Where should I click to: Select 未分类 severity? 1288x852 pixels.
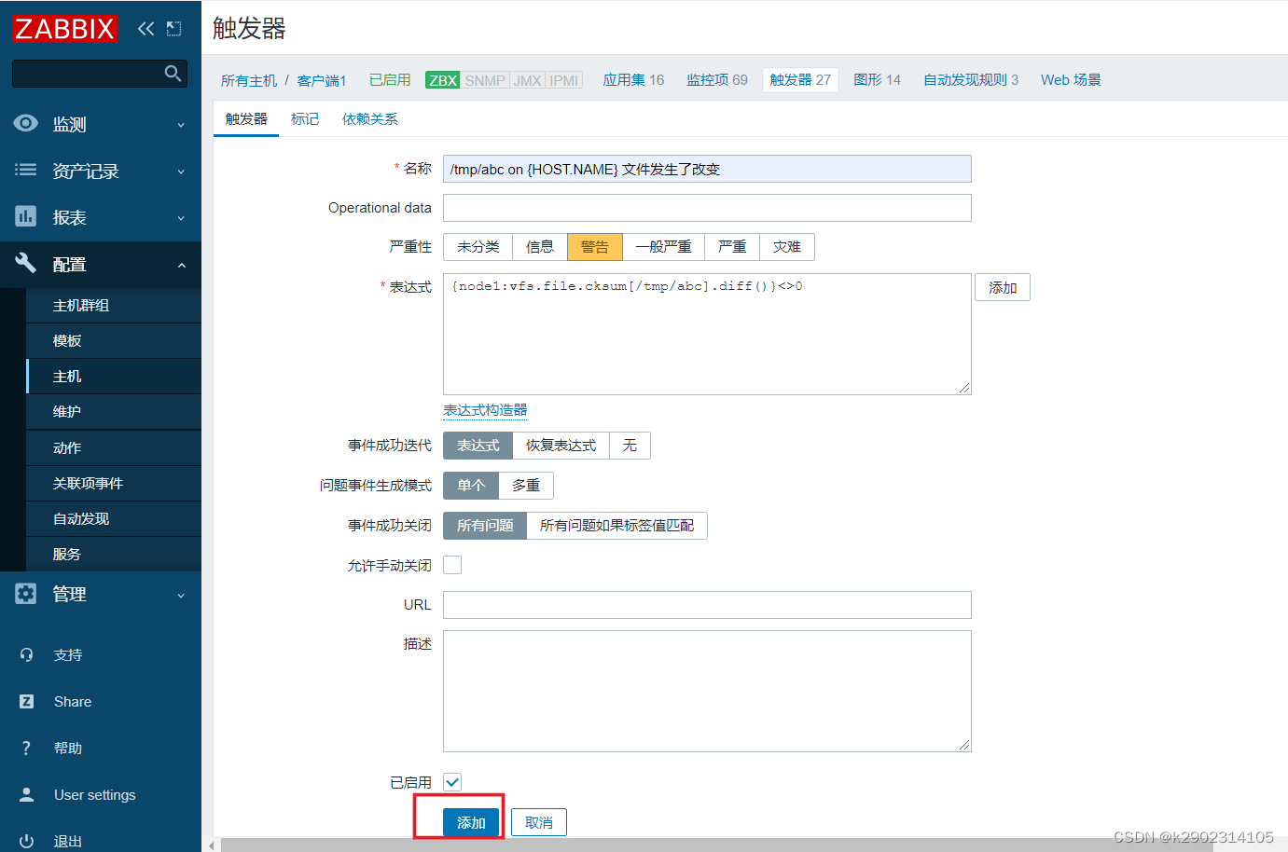coord(478,247)
